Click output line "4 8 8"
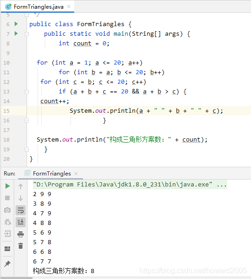This screenshot has width=251, height=279. pos(42,223)
